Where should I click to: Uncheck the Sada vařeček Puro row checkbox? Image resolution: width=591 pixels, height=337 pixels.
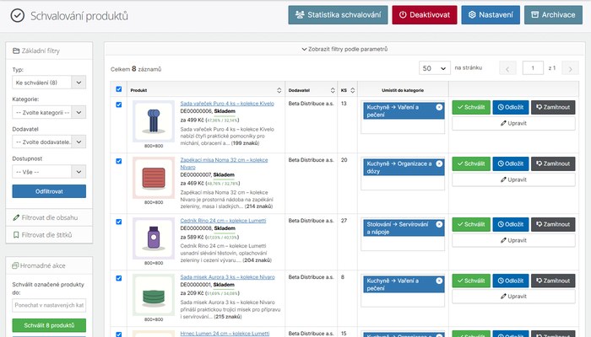119,104
